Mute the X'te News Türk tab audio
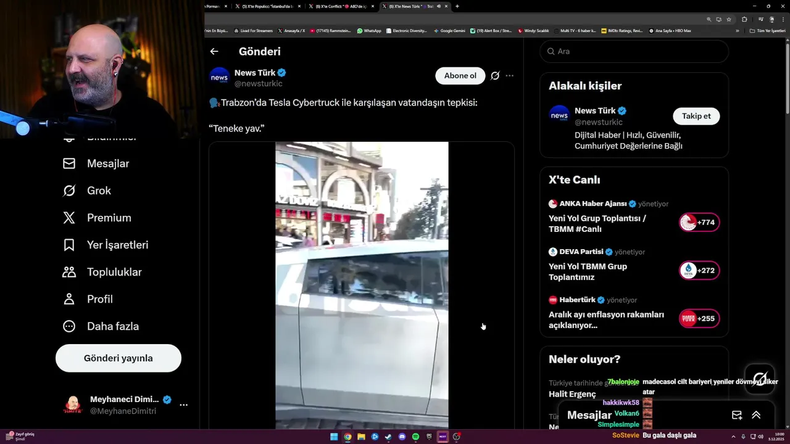Screen dimensions: 790x444 pos(439,6)
